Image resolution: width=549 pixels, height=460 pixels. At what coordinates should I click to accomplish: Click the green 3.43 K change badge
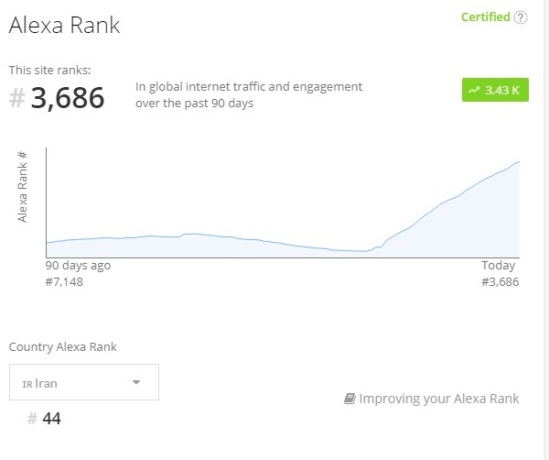coord(495,91)
